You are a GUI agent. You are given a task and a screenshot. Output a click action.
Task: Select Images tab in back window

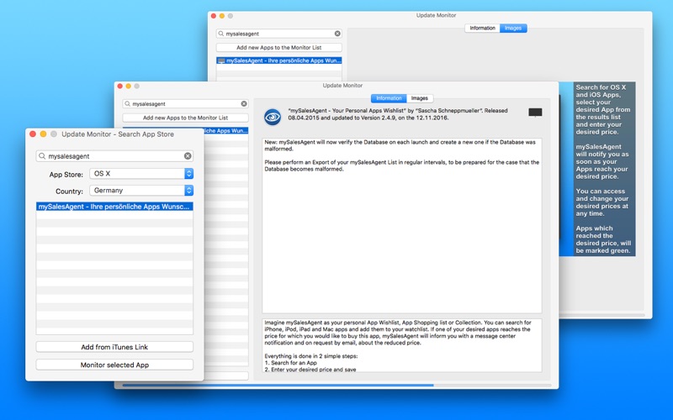pyautogui.click(x=513, y=28)
